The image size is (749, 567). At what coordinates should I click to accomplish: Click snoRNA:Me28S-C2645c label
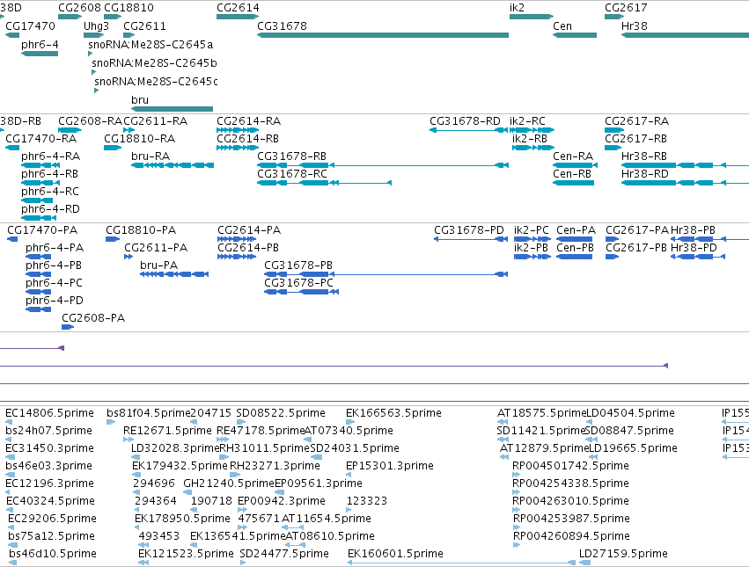[156, 81]
